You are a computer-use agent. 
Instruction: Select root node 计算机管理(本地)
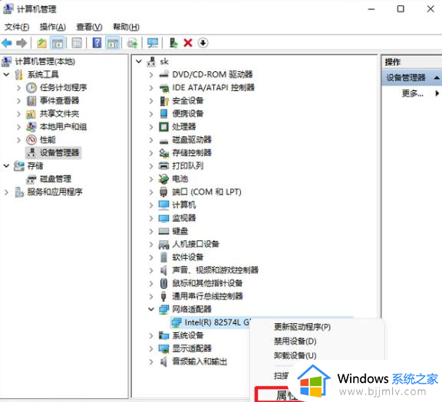(45, 61)
